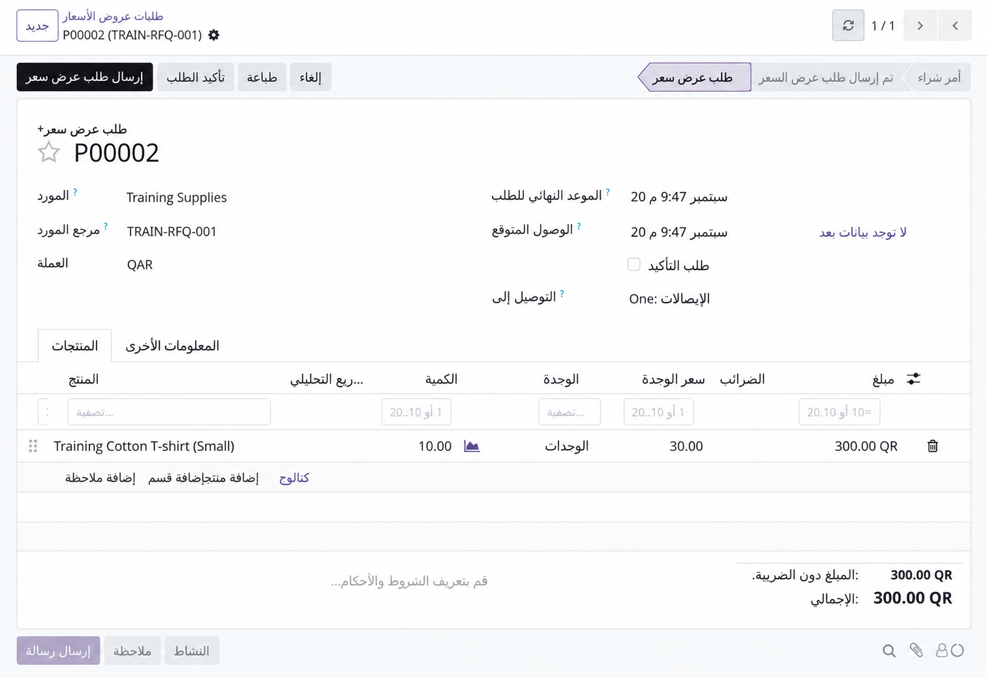Search messages with the magnifier icon

click(888, 651)
